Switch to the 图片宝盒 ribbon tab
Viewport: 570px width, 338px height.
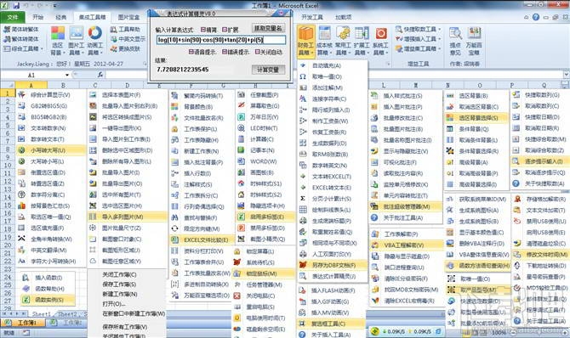tap(129, 17)
